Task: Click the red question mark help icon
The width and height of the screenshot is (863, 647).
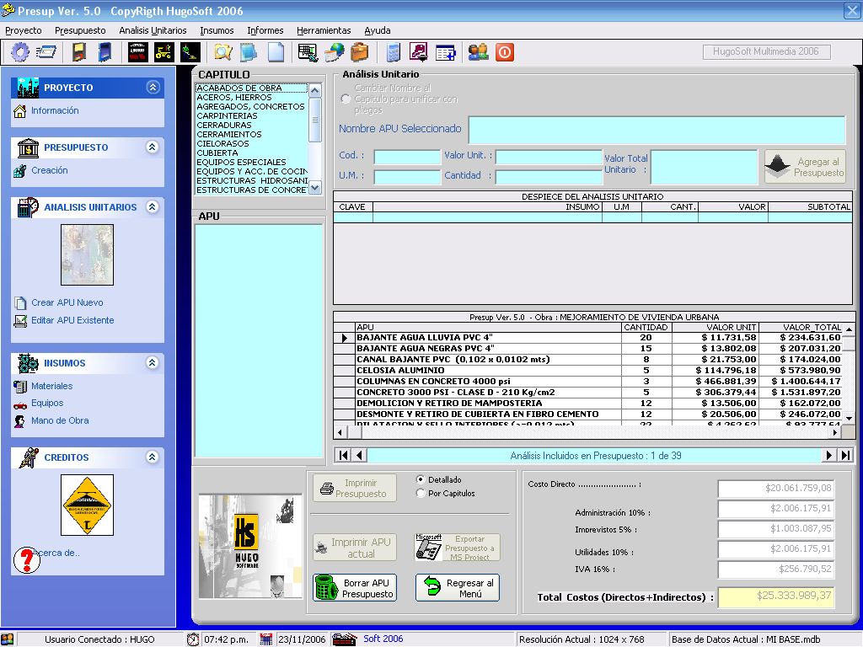Action: click(28, 559)
